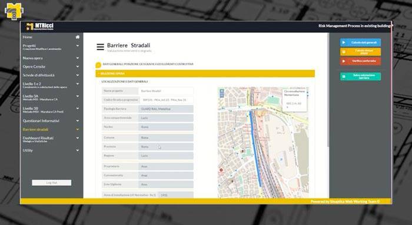
Task: Click the Proprietario field
Action: pos(166,166)
